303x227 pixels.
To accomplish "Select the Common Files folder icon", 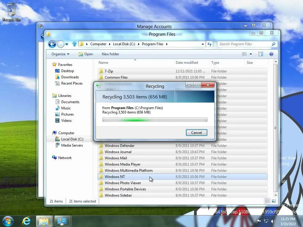I will point(101,77).
